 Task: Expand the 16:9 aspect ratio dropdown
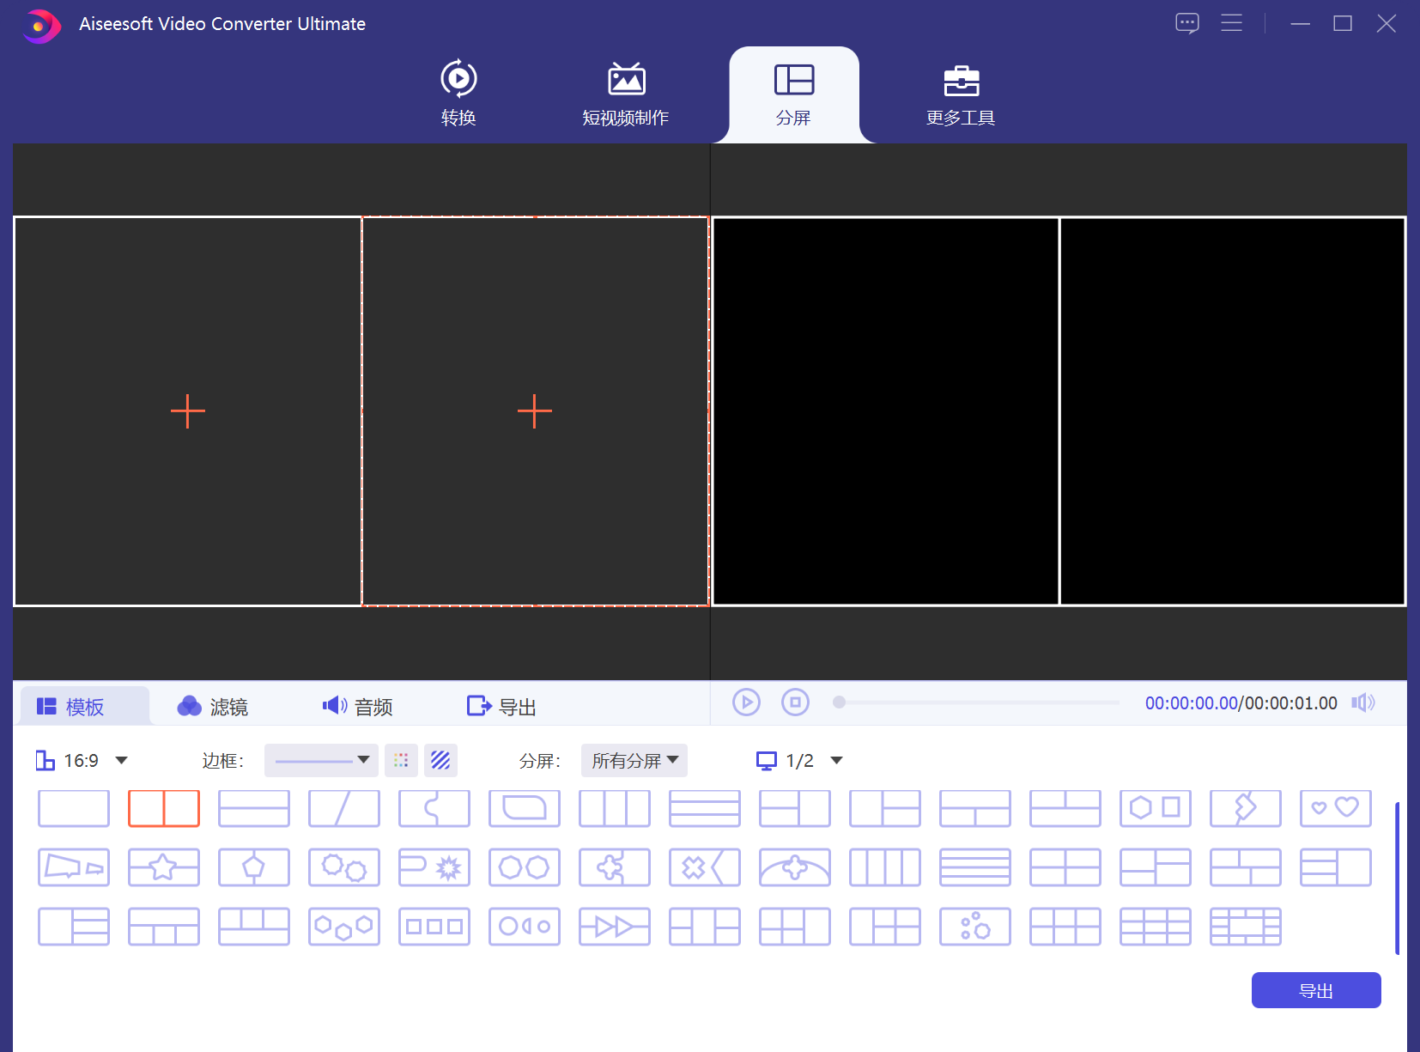click(121, 760)
